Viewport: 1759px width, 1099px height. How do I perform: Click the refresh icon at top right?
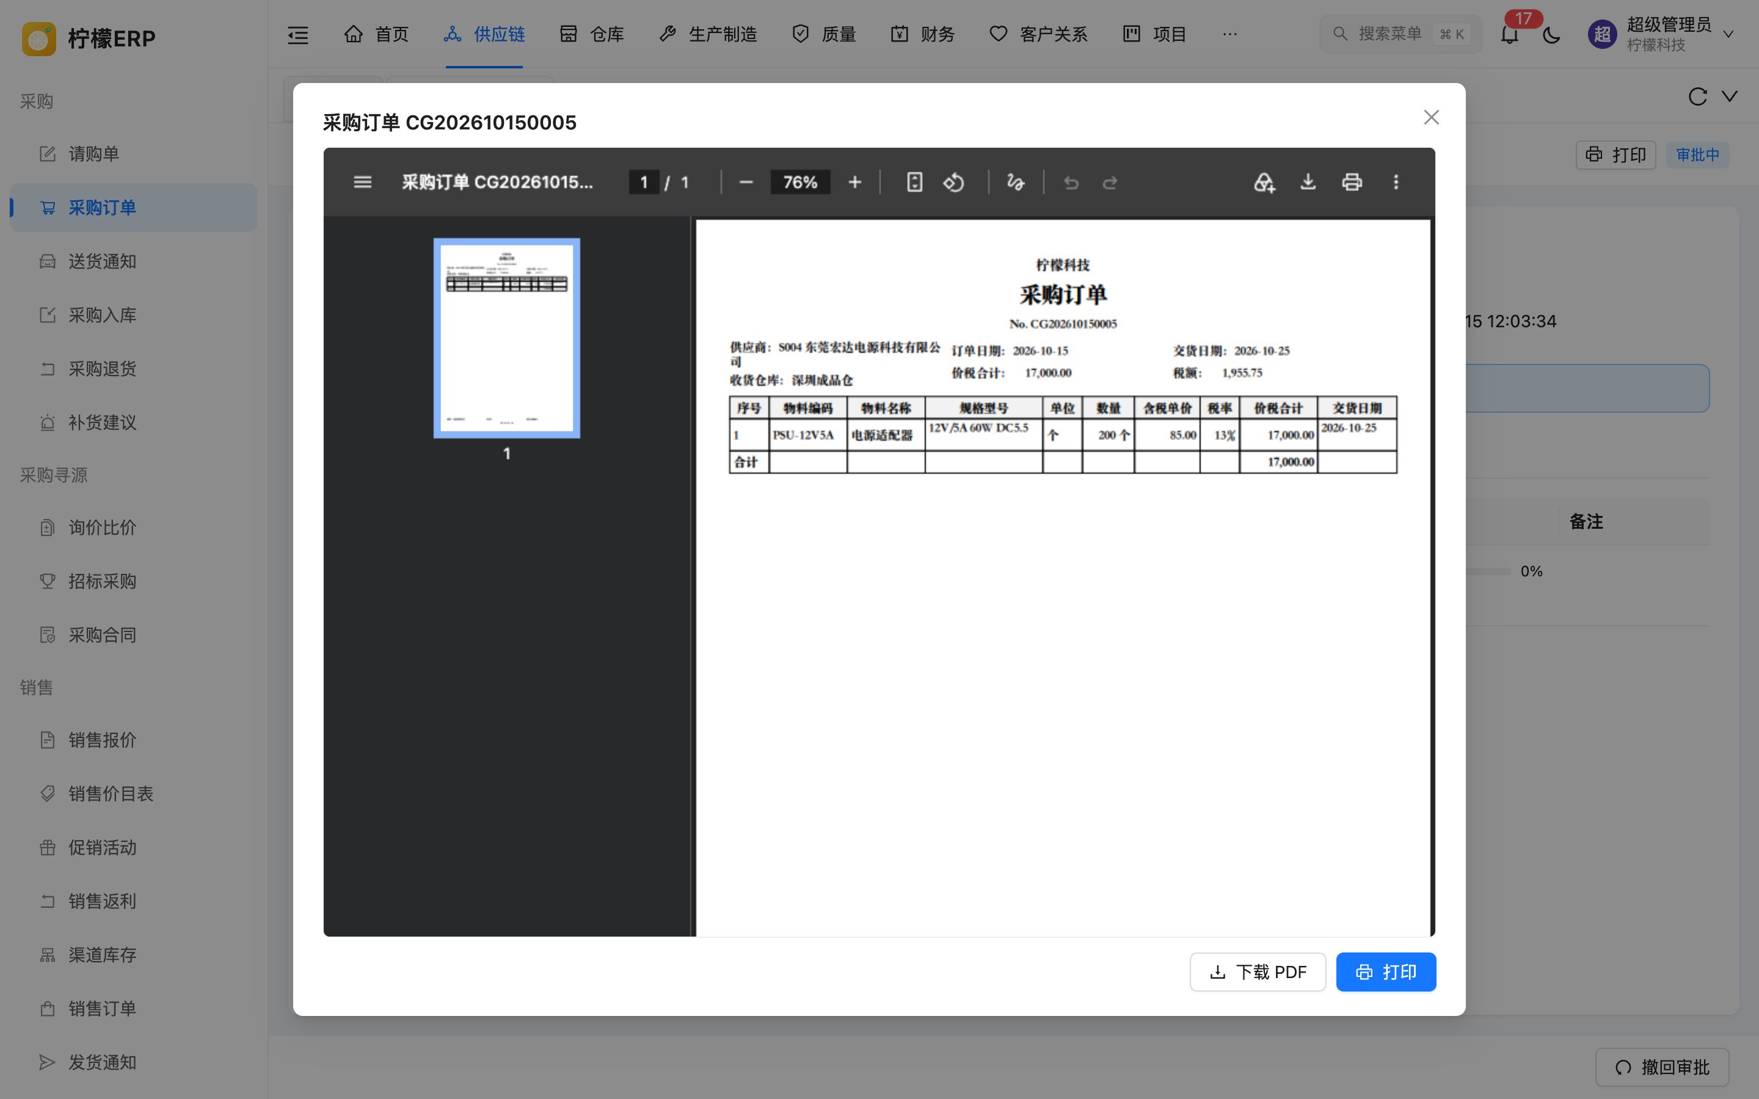[x=1697, y=96]
